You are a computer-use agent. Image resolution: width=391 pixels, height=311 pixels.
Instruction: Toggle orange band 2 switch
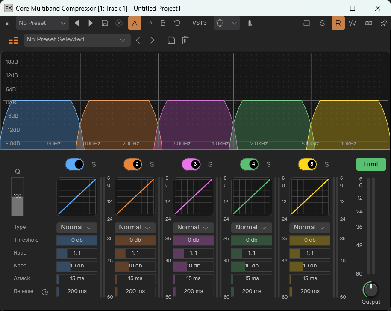pyautogui.click(x=133, y=164)
